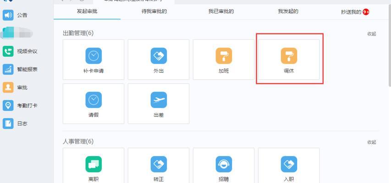Select the 日志 sidebar label
Viewport: 391px width, 183px height.
tap(22, 124)
